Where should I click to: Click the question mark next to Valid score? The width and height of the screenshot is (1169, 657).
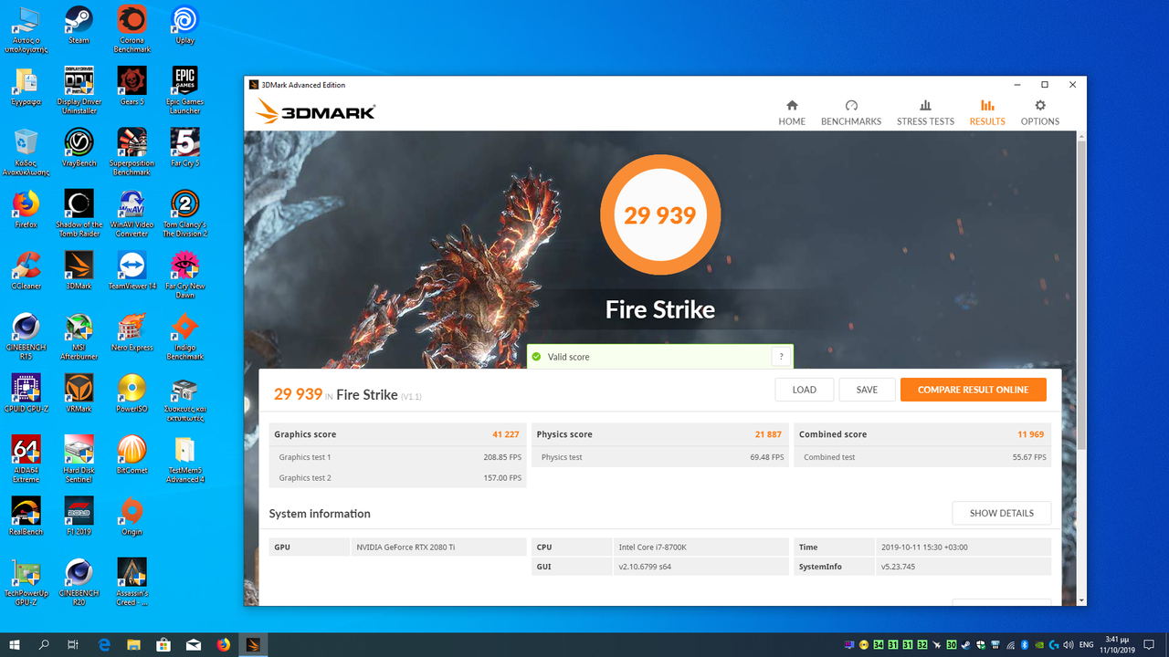coord(781,357)
